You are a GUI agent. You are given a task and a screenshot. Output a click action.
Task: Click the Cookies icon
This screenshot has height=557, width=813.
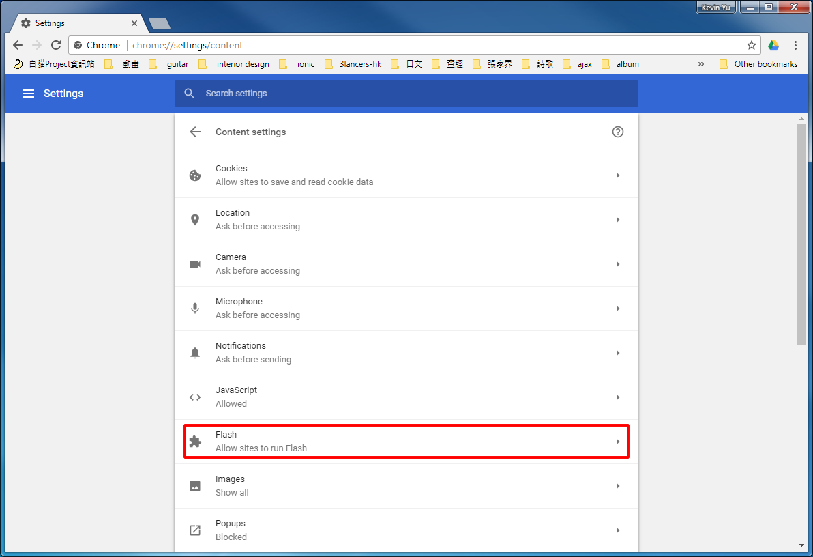pos(195,175)
